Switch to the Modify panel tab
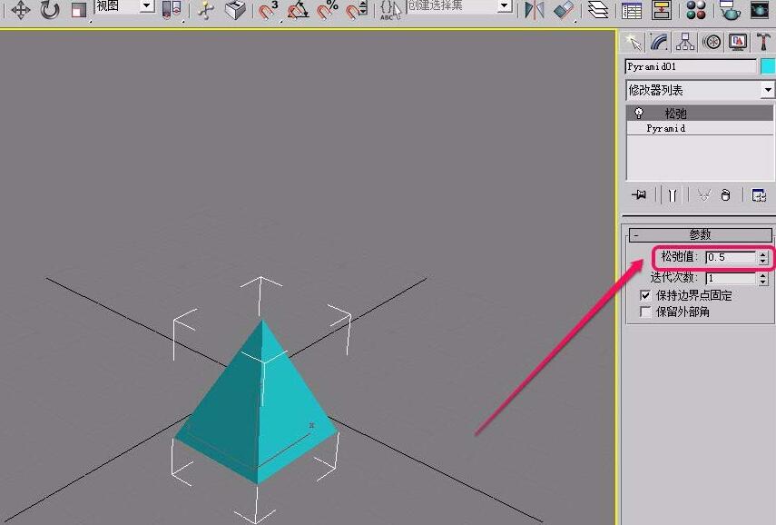The image size is (776, 525). click(x=659, y=42)
